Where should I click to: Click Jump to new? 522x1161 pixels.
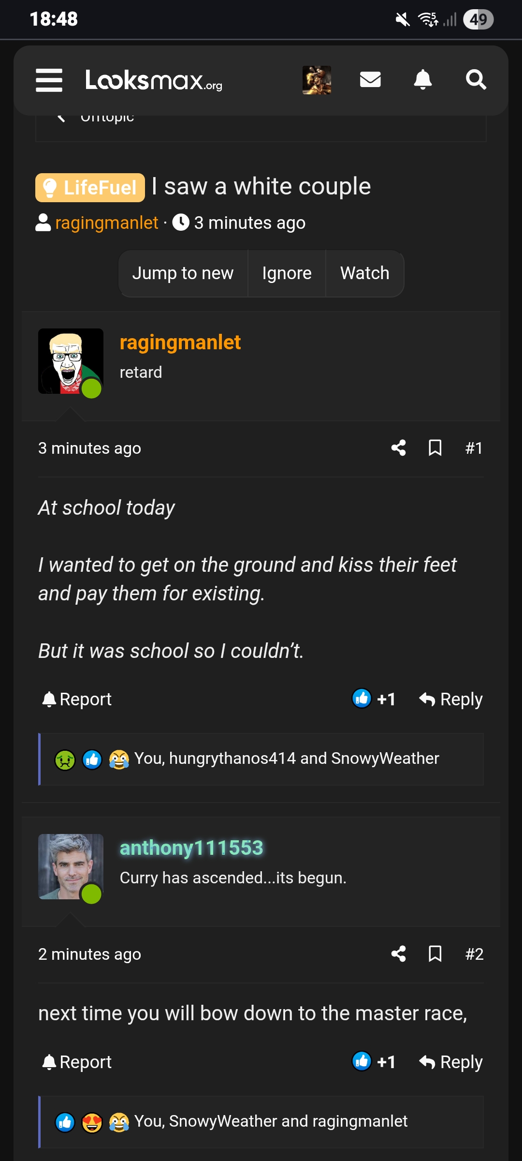click(183, 273)
